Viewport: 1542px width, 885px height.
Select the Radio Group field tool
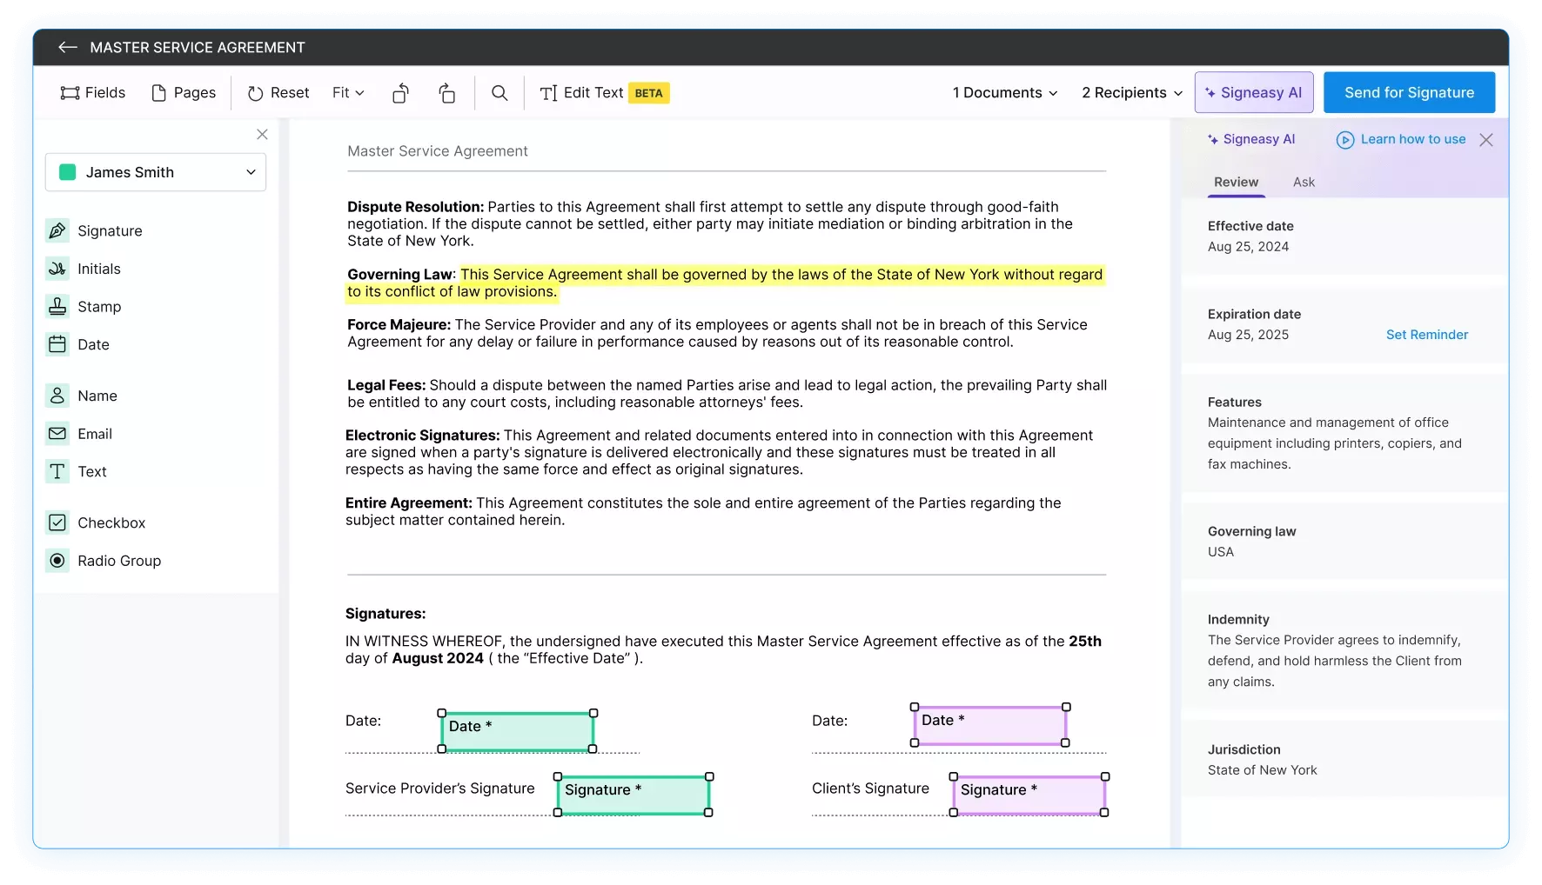pyautogui.click(x=119, y=561)
